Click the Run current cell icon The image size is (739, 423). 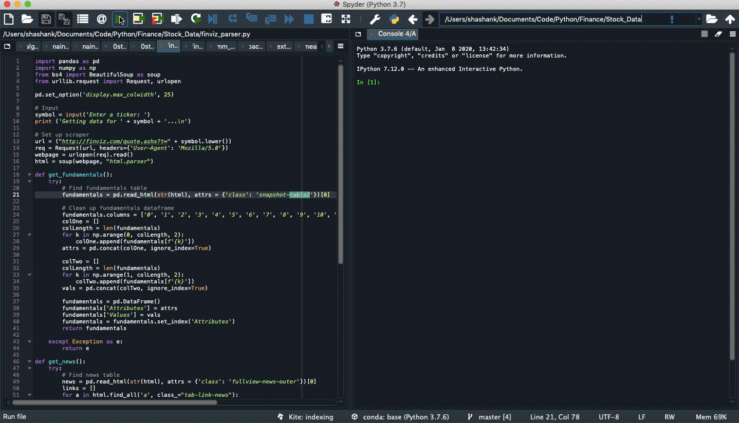click(138, 19)
